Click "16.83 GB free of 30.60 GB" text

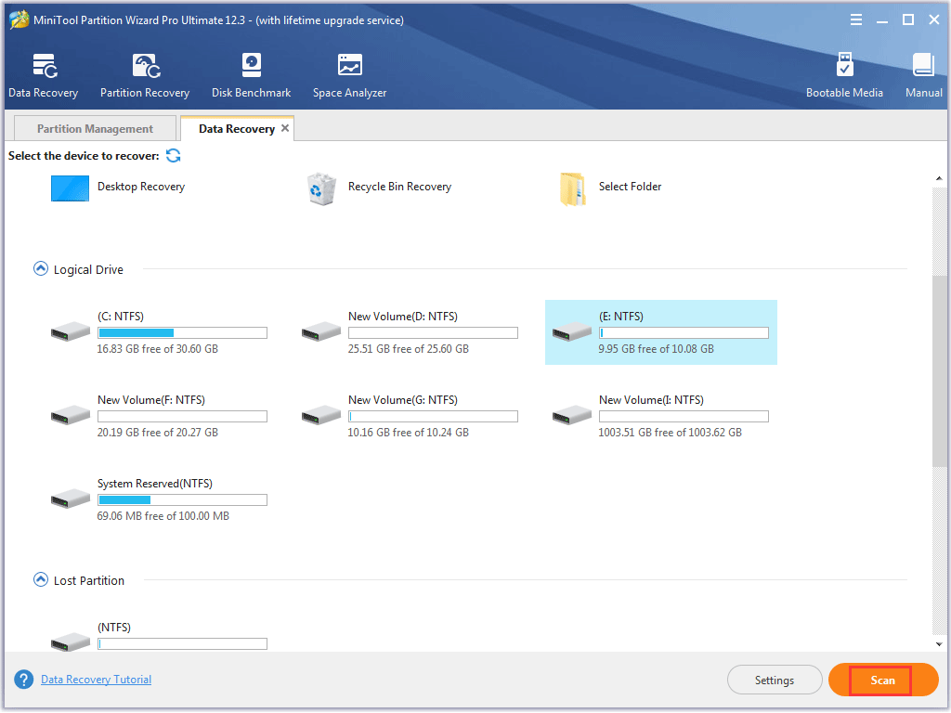[158, 349]
